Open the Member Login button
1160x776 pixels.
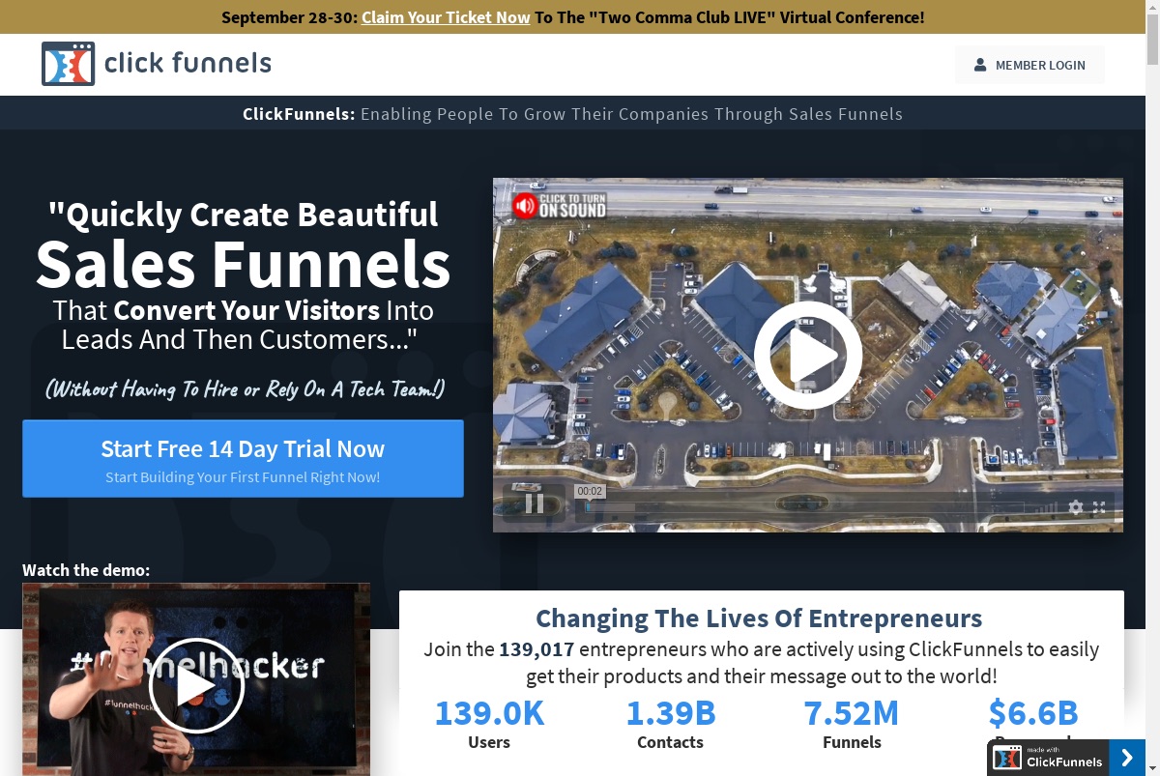coord(1029,65)
